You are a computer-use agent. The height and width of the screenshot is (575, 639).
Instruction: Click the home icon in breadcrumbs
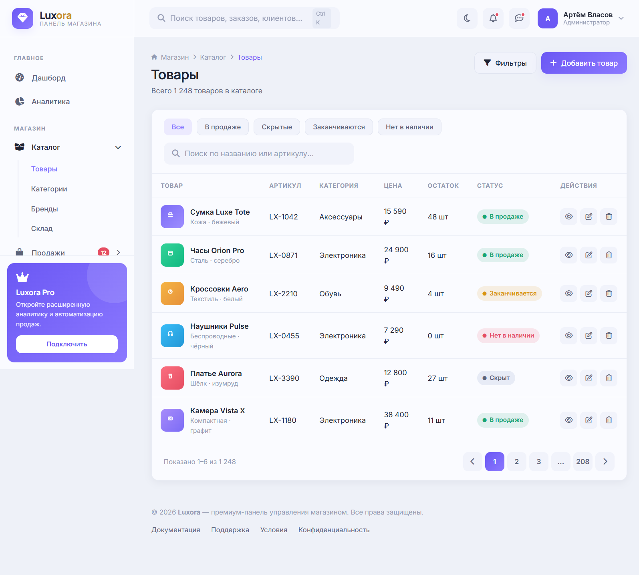tap(154, 57)
